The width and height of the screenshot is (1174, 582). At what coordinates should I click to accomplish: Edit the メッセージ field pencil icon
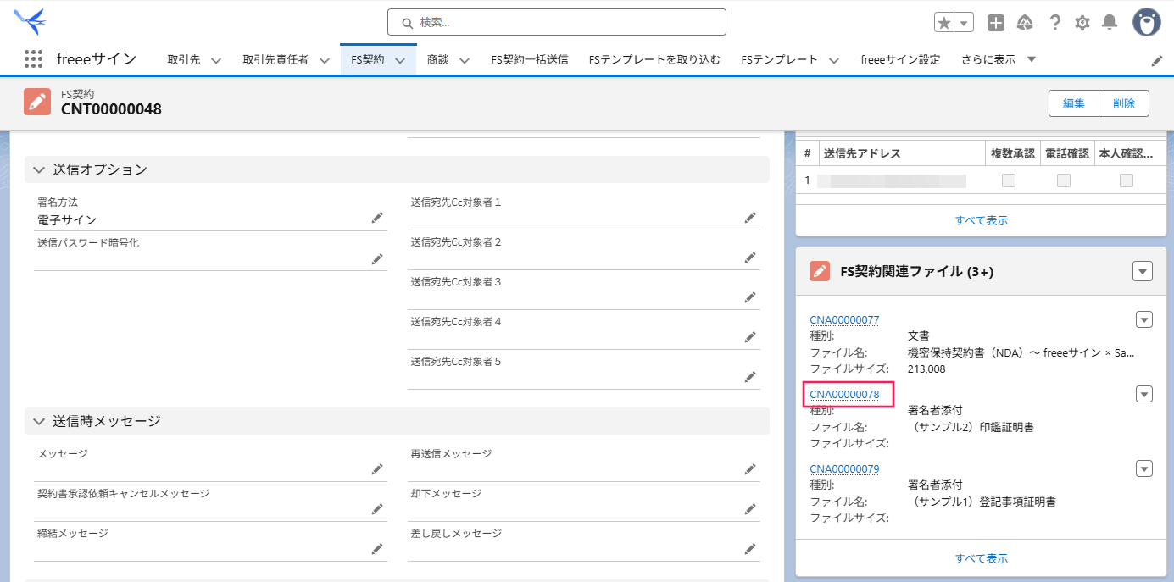pos(377,469)
